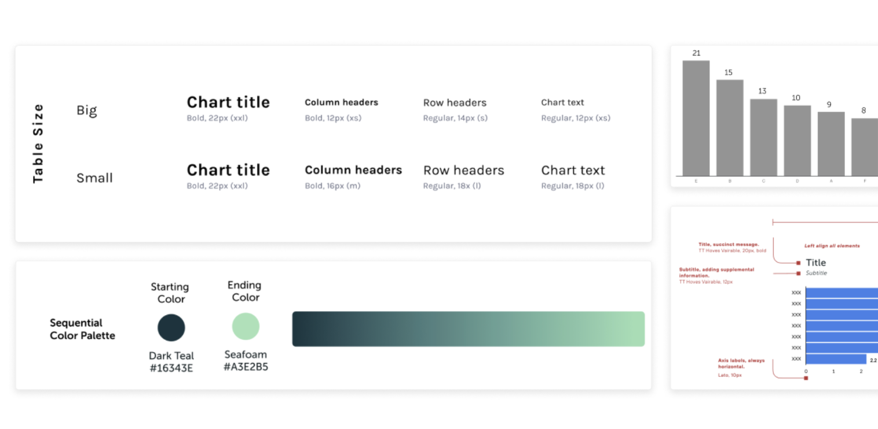
Task: Click the gray bar labeled 9
Action: tap(831, 143)
